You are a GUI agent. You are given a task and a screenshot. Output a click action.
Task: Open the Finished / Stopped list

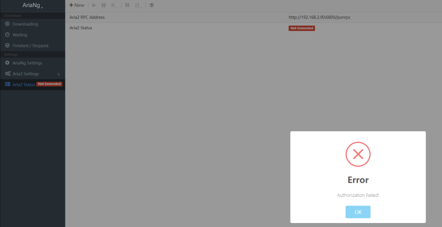32,46
